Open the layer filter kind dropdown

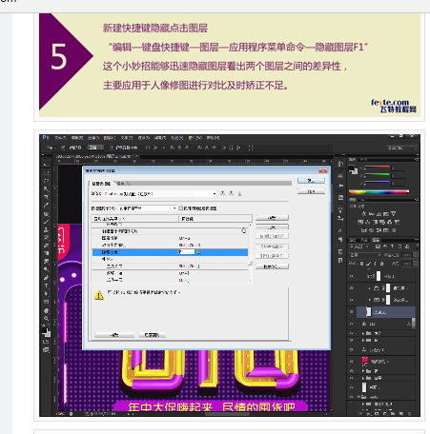tap(359, 247)
